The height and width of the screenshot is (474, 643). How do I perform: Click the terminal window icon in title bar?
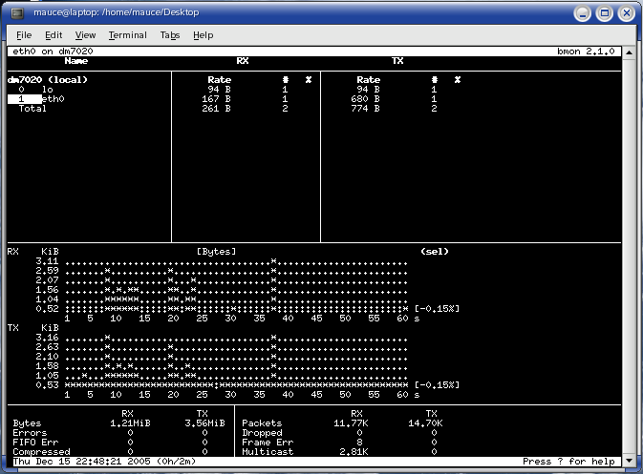17,13
